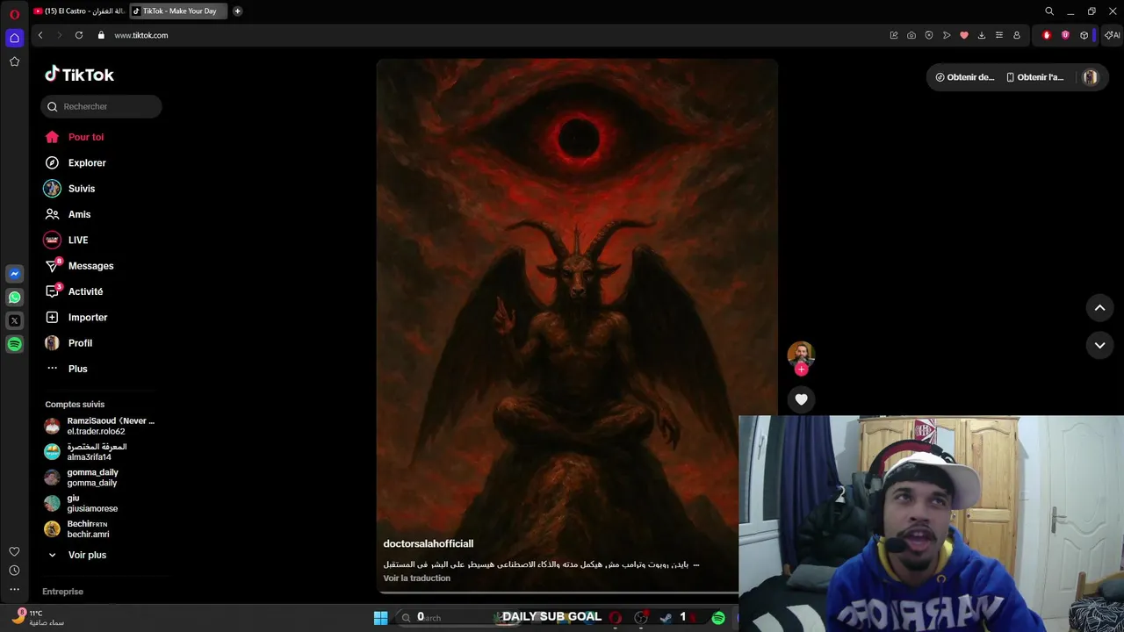Open the ad blocker shield icon
1124x632 pixels.
pos(929,35)
